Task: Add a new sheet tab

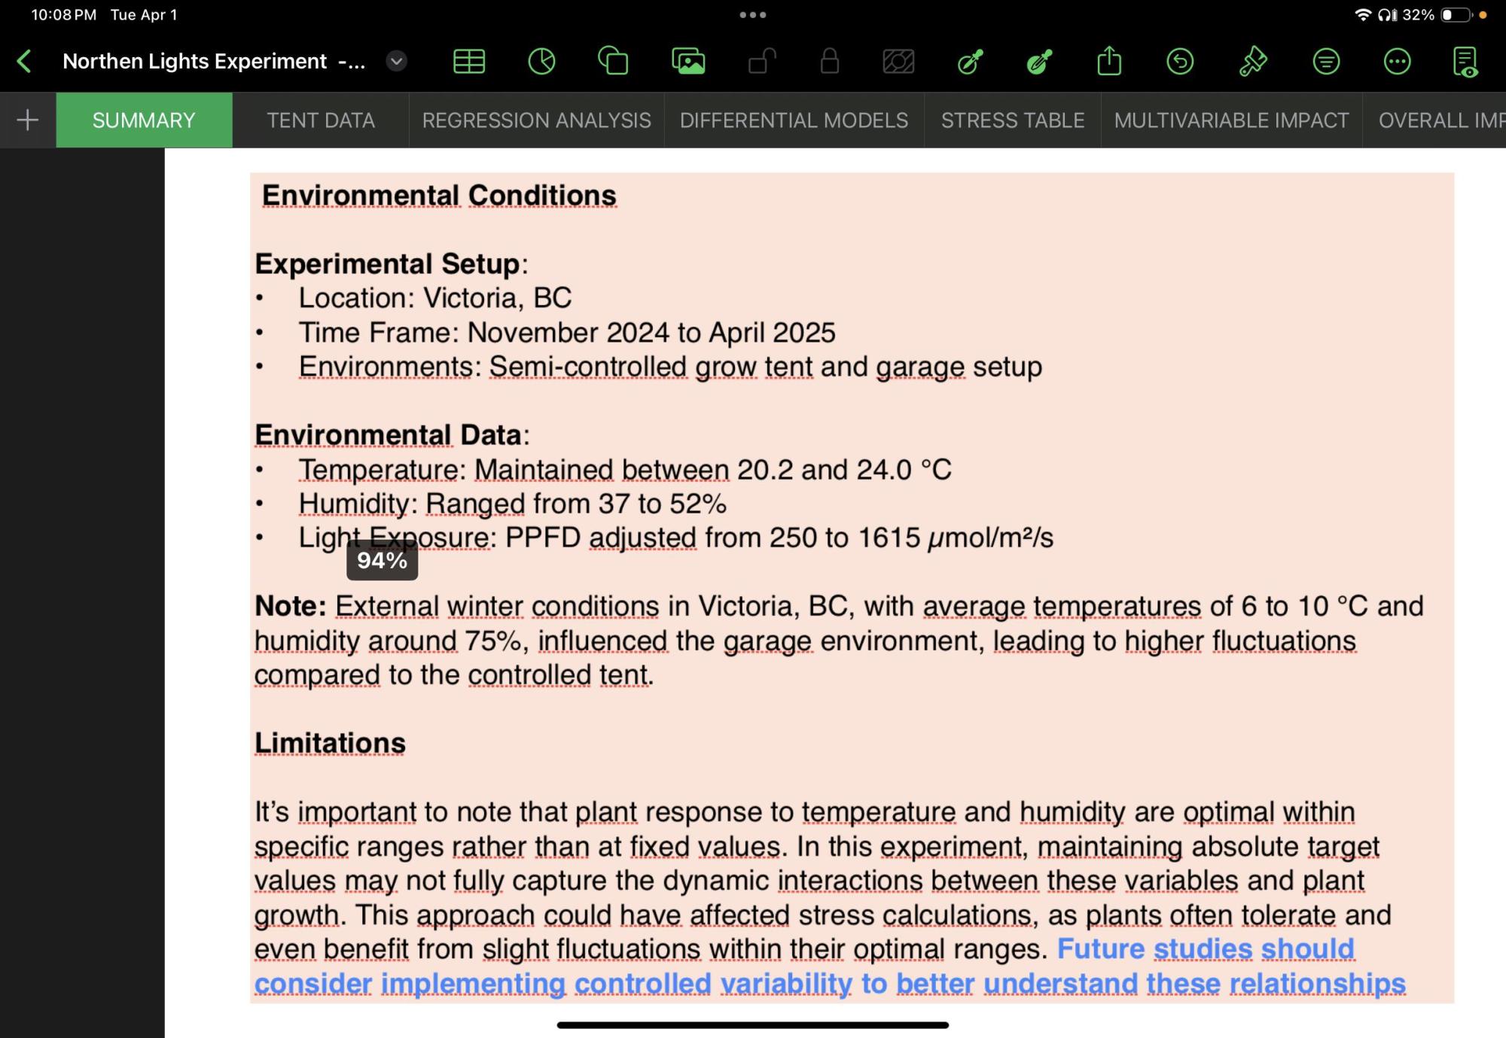Action: point(28,120)
